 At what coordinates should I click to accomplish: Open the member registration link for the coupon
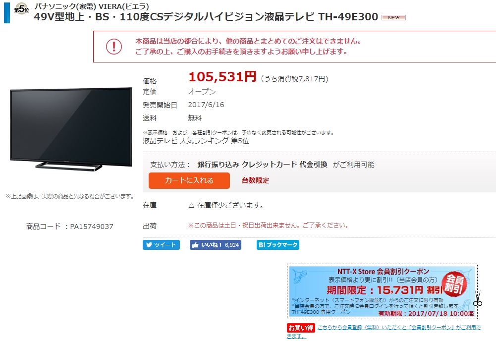tap(384, 331)
